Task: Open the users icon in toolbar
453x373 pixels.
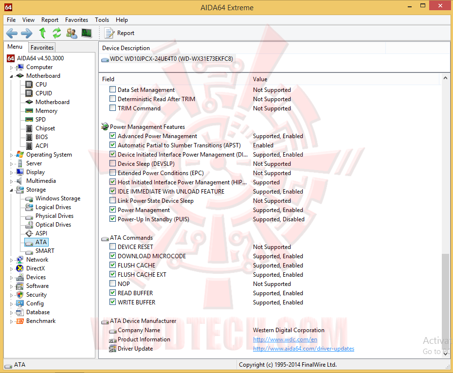Action: pos(72,33)
